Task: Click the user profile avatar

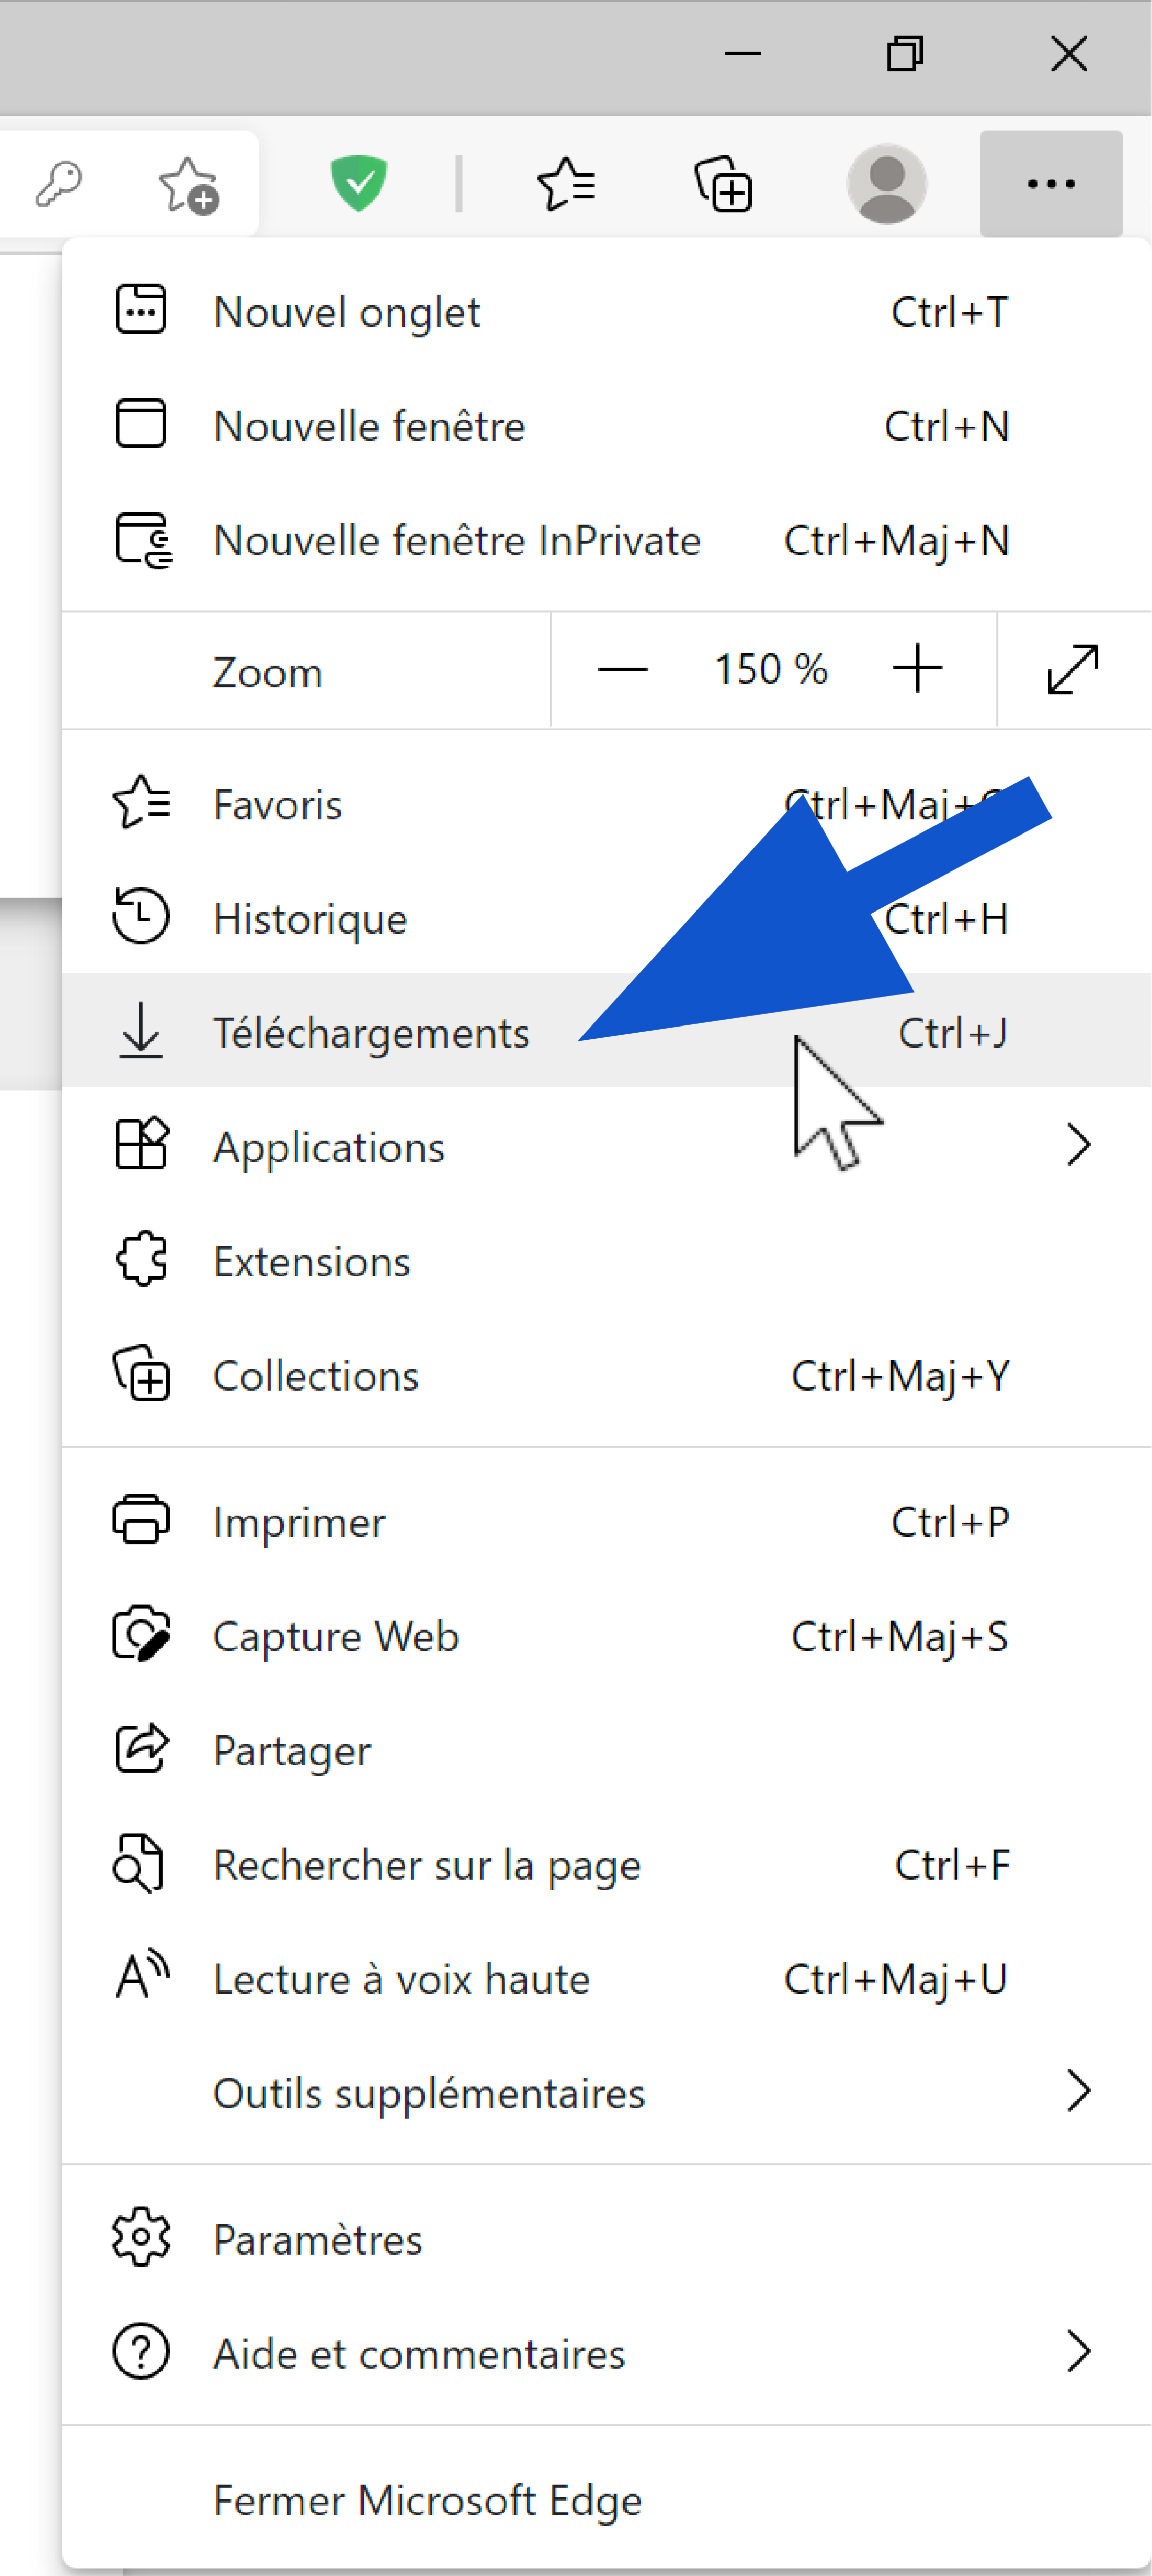Action: click(887, 184)
